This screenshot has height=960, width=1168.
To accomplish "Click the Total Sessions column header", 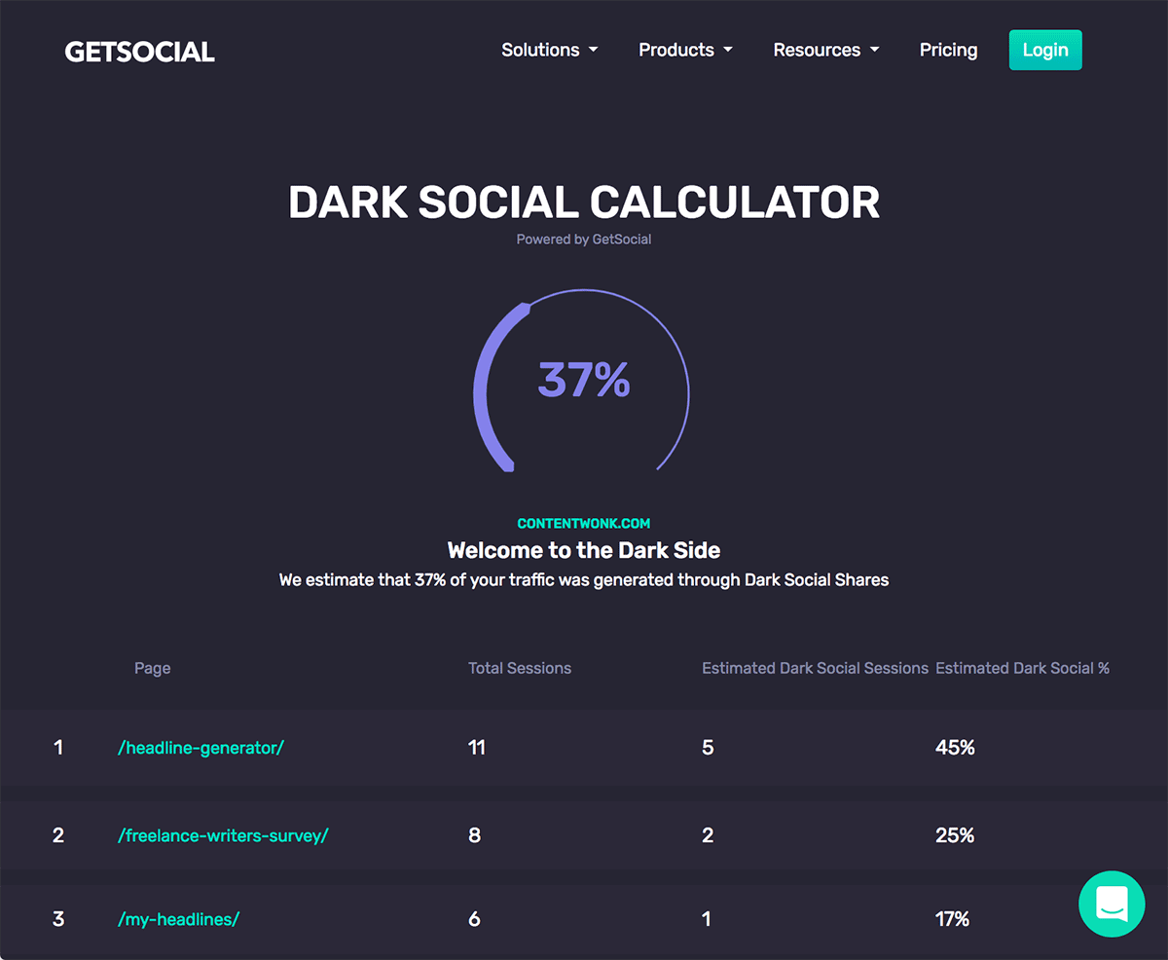I will (x=520, y=668).
